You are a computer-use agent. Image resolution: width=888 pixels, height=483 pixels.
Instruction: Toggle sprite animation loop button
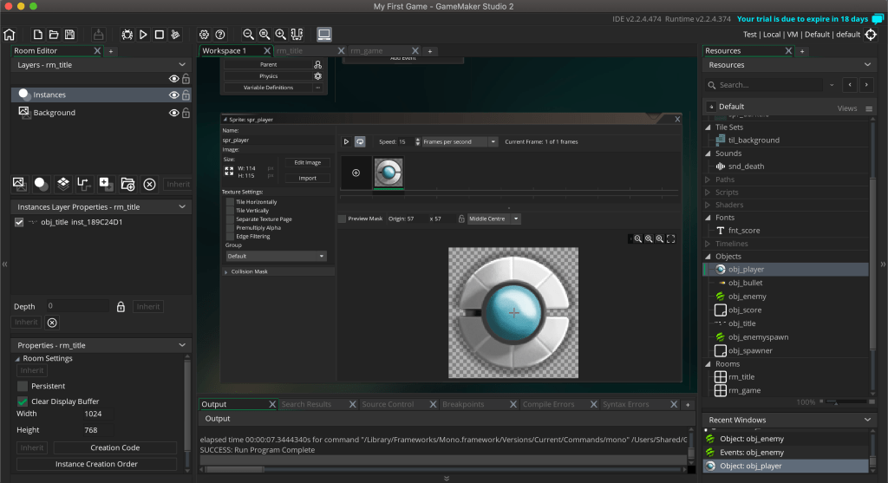pyautogui.click(x=360, y=141)
